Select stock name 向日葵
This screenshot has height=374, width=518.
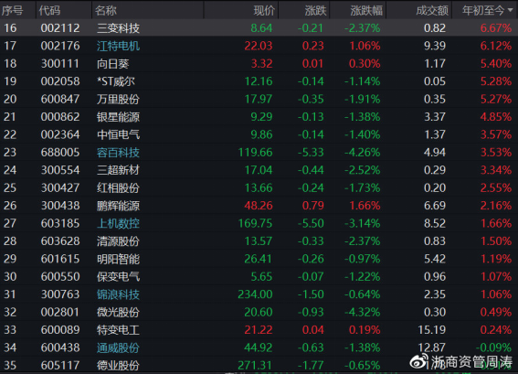coord(113,63)
